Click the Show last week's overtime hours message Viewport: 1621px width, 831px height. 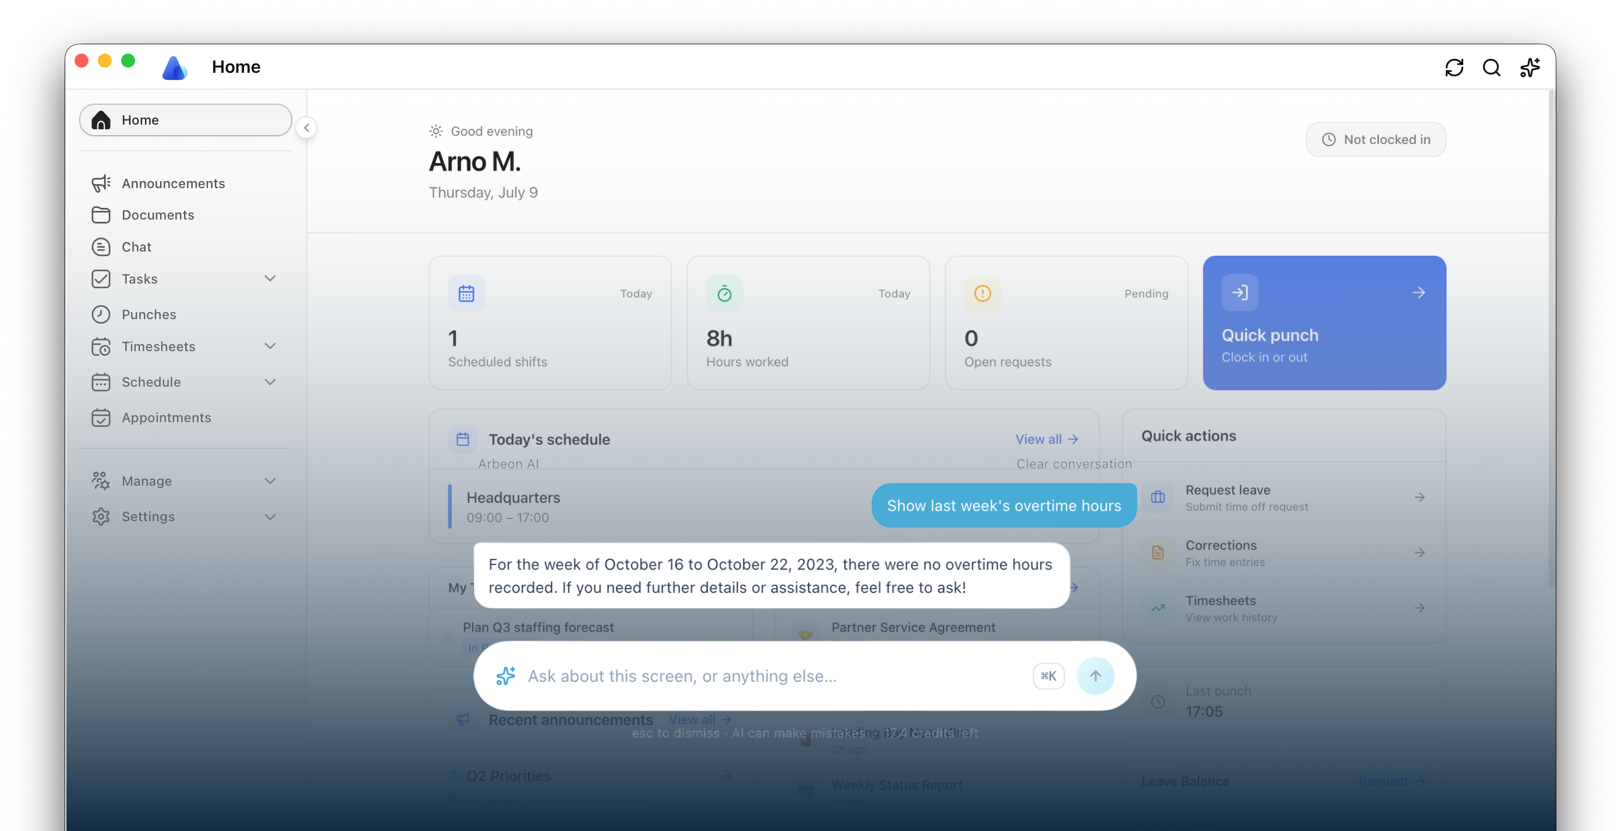[1004, 505]
